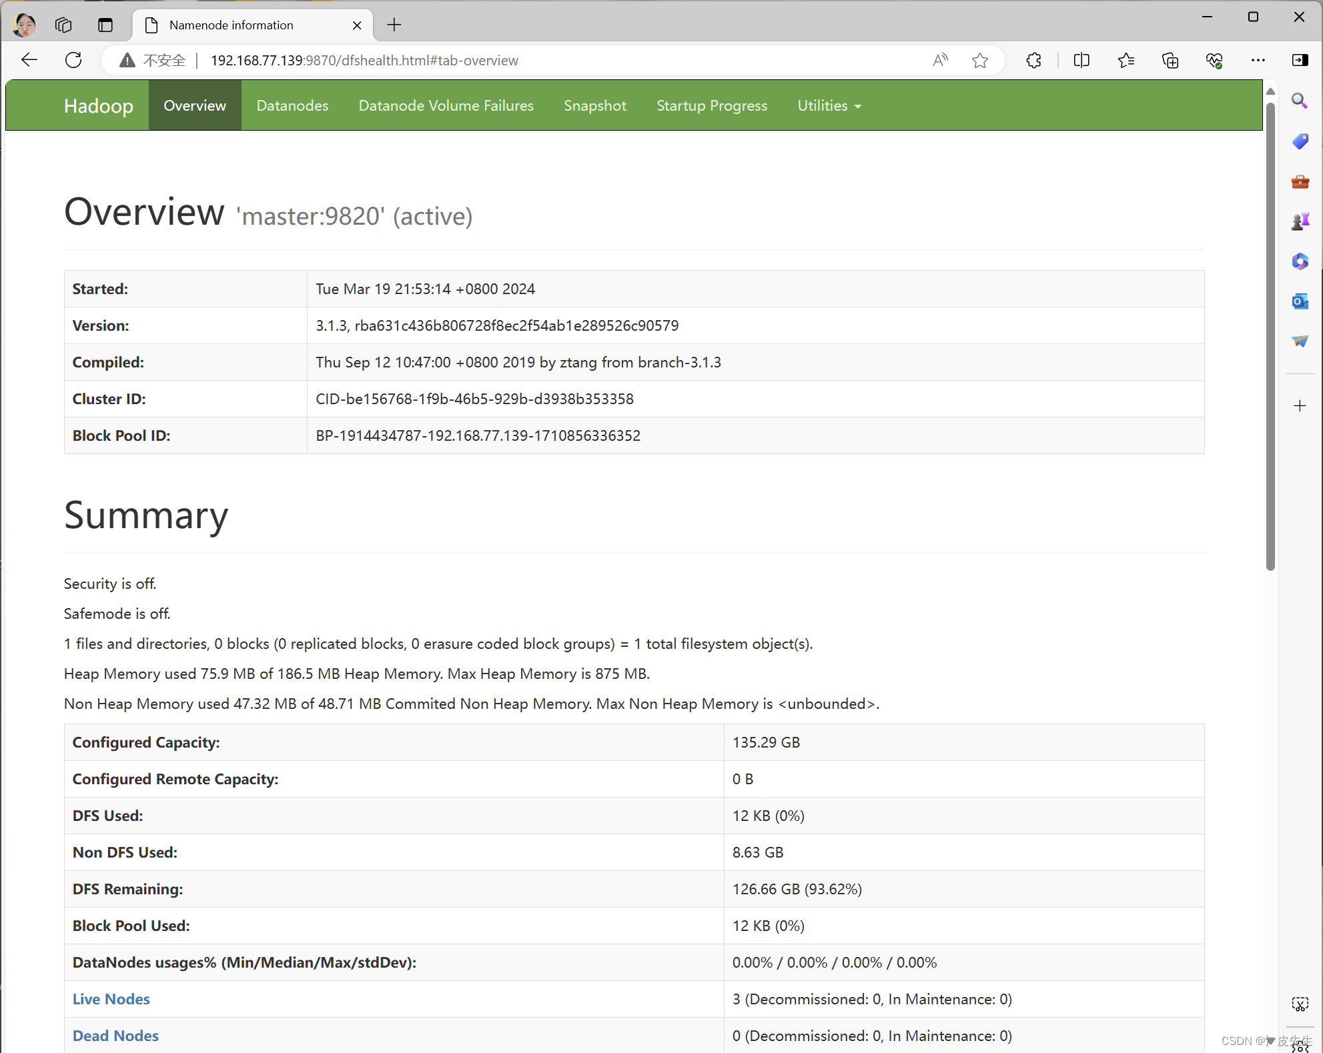The height and width of the screenshot is (1053, 1323).
Task: Select the Namenode information browser tab
Action: (x=254, y=25)
